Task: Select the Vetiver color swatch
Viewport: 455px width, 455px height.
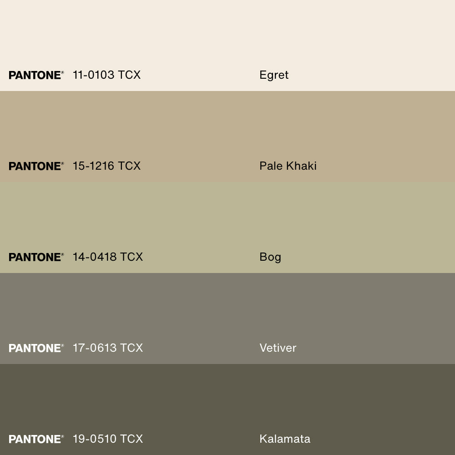Action: (227, 318)
